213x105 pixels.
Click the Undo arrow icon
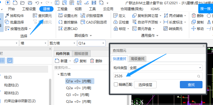(37, 3)
